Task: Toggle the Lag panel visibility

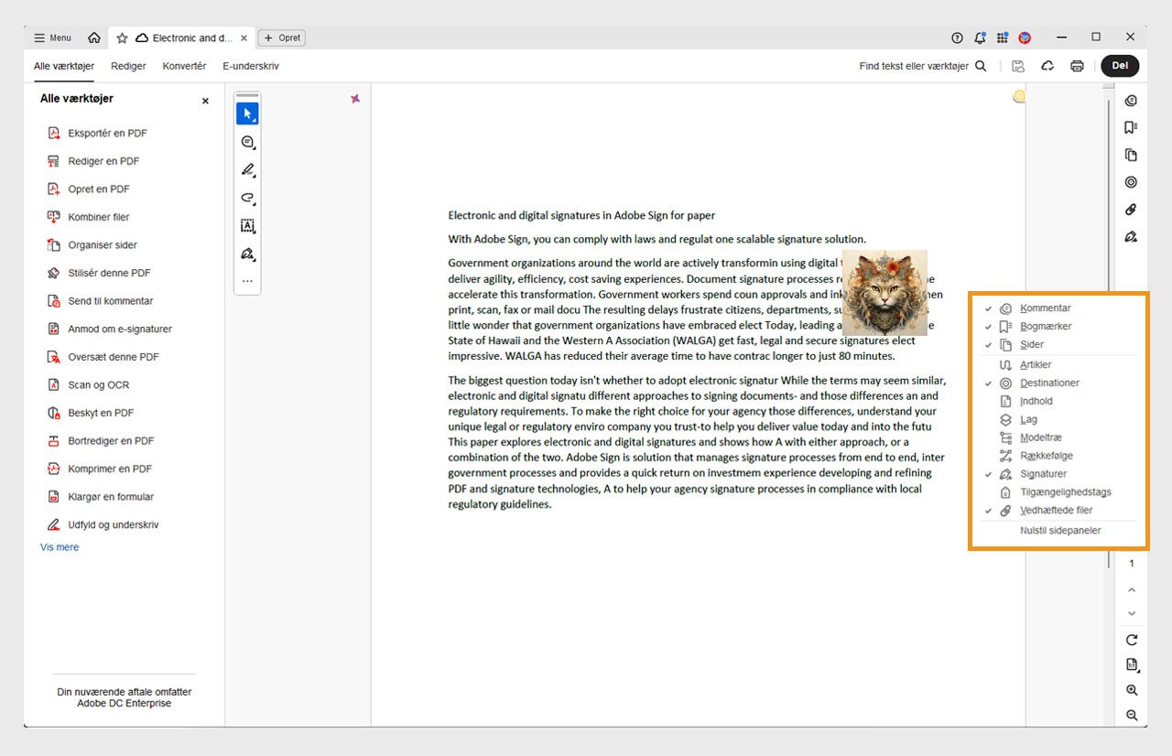Action: point(1029,419)
